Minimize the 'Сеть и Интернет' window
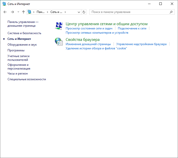This screenshot has width=178, height=158. point(149,4)
